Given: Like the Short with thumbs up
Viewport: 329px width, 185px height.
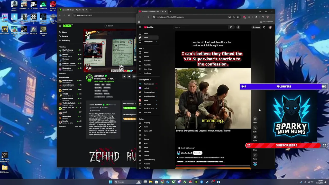Looking at the screenshot, I should coord(255,119).
